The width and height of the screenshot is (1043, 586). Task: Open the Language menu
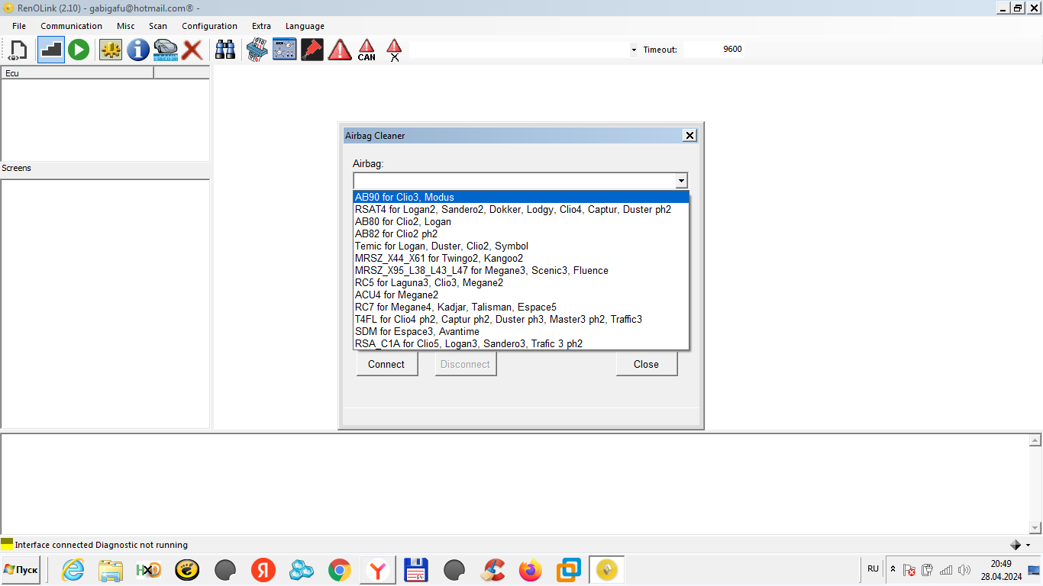point(305,26)
